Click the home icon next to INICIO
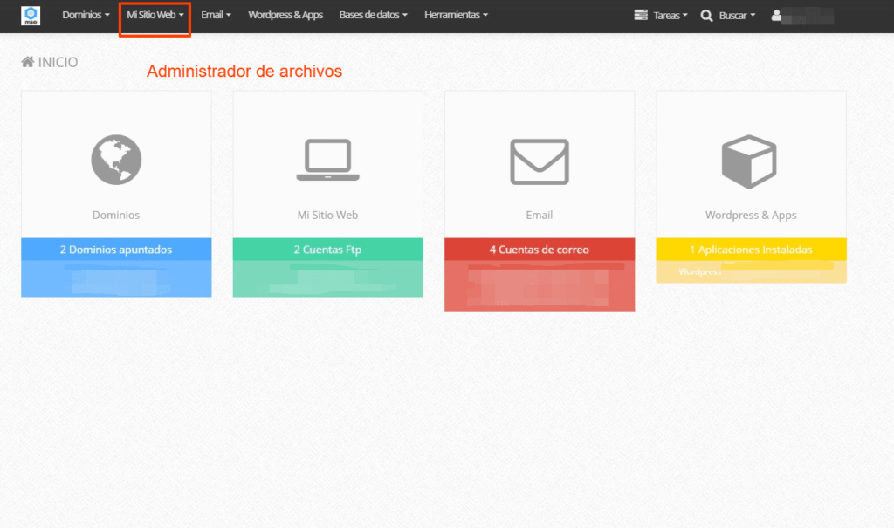Screen dimensions: 894x528 tap(27, 61)
